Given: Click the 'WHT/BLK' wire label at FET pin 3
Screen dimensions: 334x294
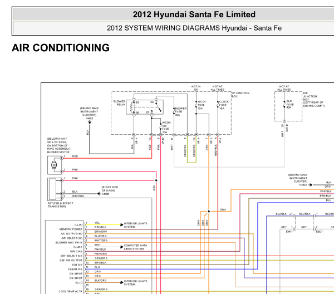Looking at the screenshot, I should click(x=78, y=196).
